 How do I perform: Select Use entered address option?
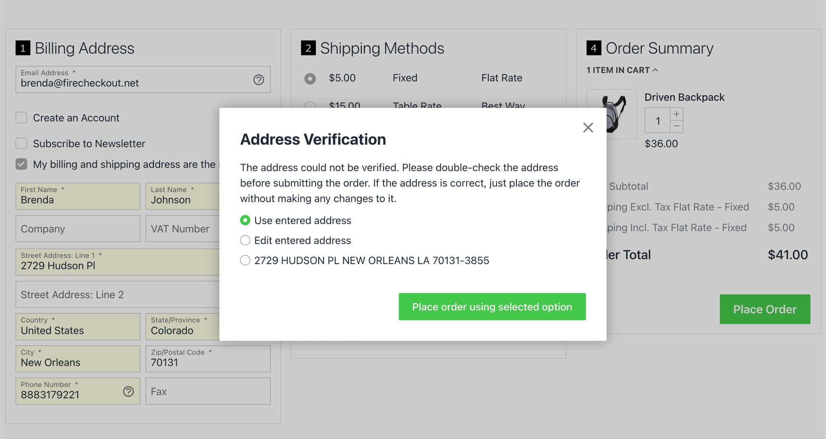click(x=245, y=220)
